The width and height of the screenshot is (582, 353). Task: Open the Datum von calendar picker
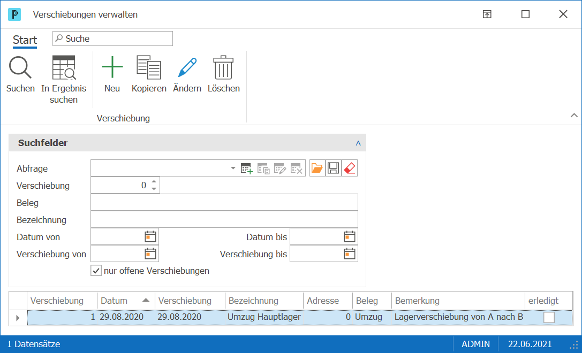click(150, 236)
